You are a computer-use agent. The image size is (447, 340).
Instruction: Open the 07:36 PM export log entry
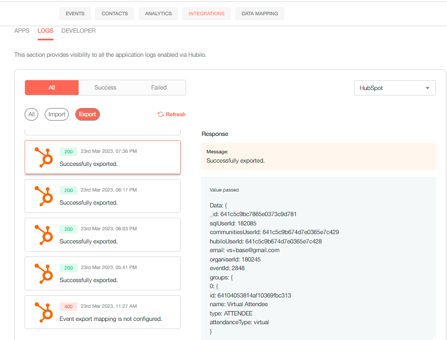(x=103, y=157)
